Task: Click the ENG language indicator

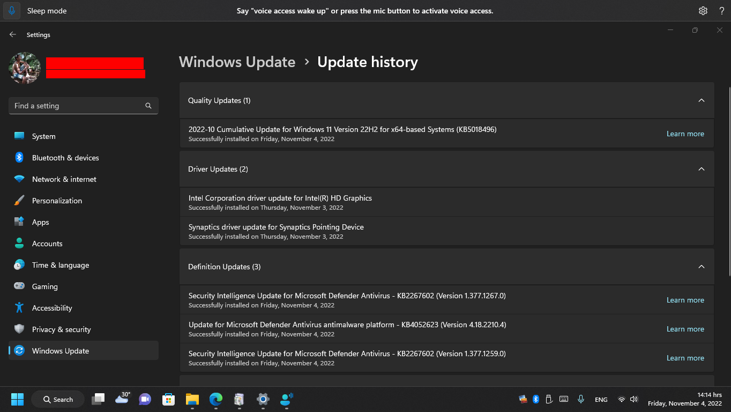Action: (601, 400)
